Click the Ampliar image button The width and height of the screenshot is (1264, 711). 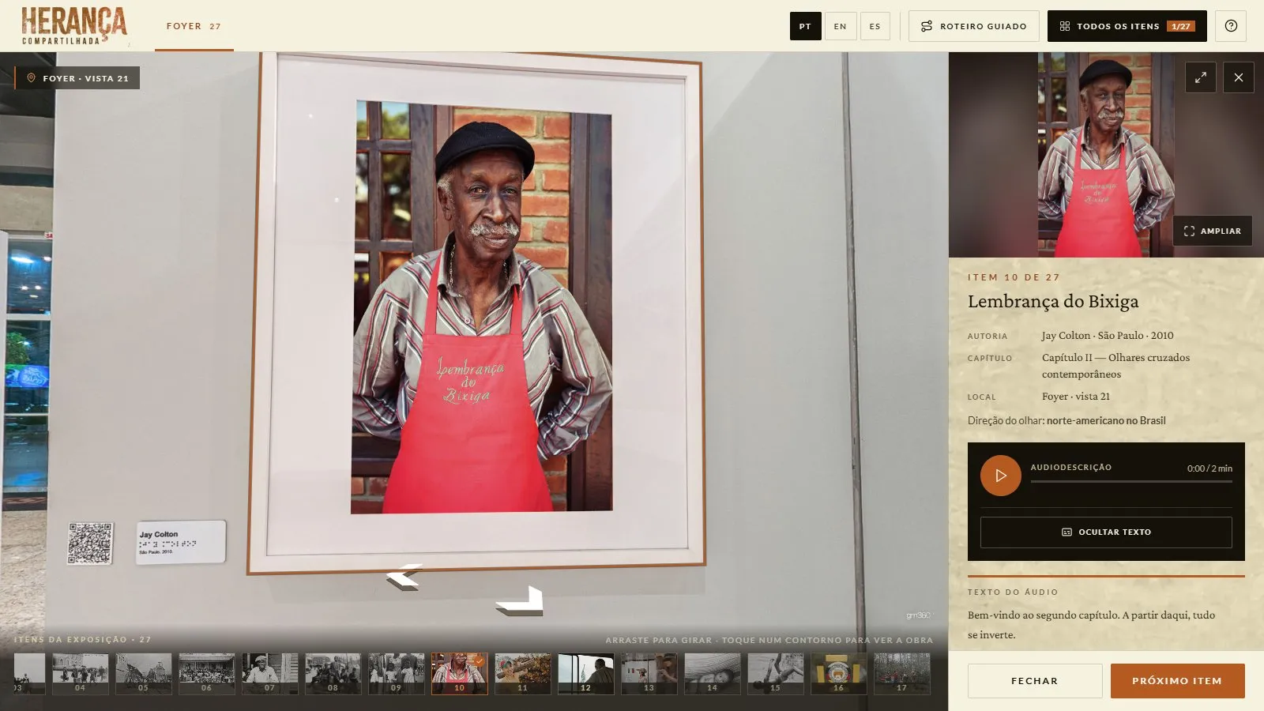click(x=1212, y=231)
